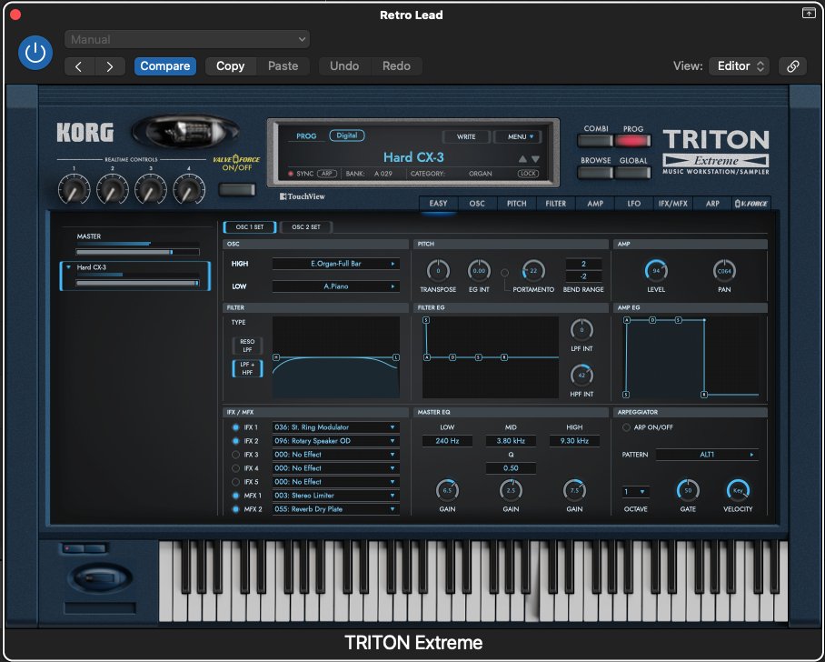This screenshot has height=662, width=825.
Task: Open IFX 1 St. Ring Modulator dropdown
Action: [335, 427]
